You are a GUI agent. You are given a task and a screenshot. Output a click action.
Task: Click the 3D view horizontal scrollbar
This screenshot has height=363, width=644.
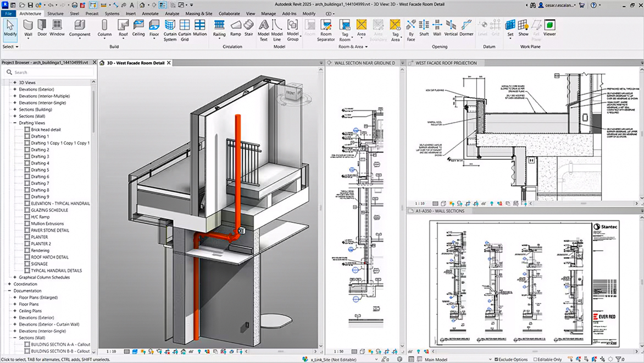[281, 351]
